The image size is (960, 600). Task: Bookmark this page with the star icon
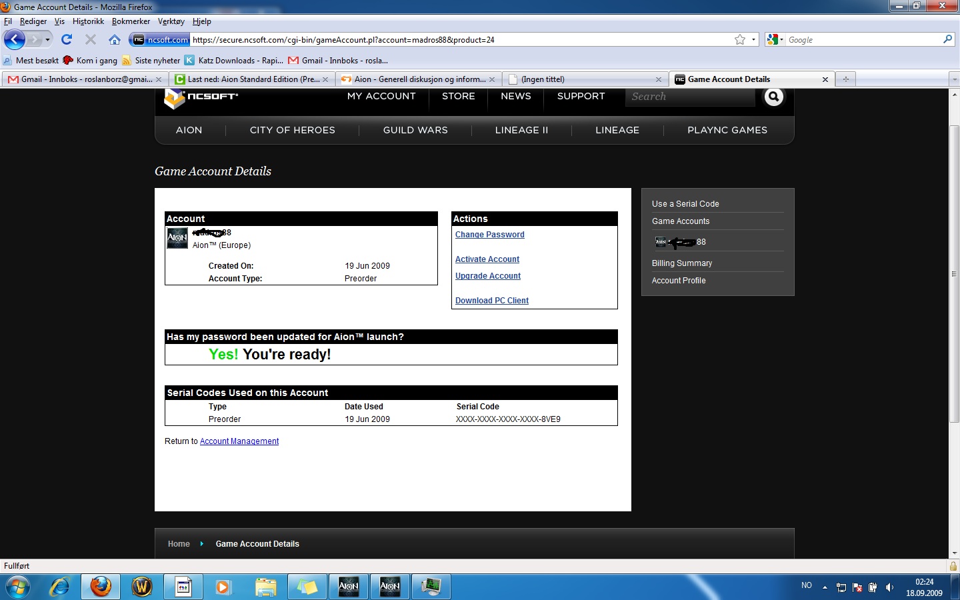[740, 39]
